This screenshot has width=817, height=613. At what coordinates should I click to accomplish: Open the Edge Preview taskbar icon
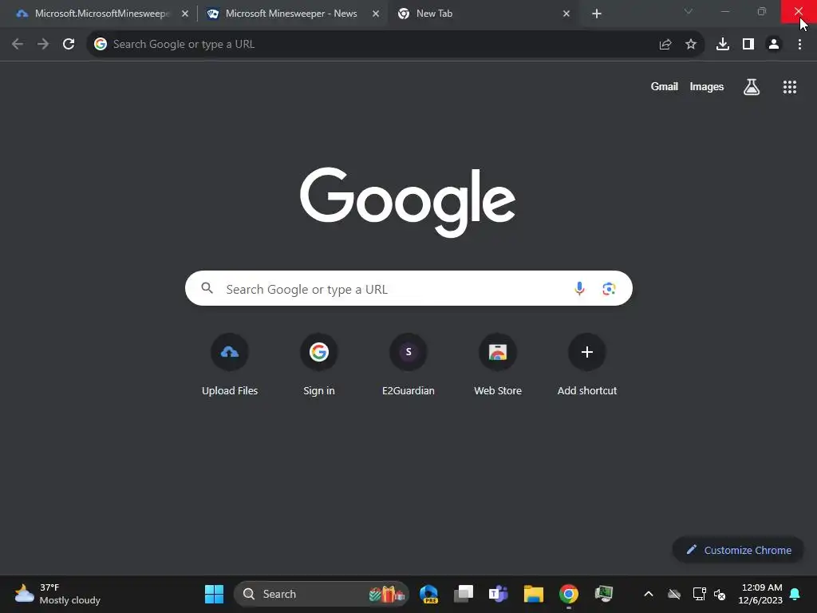click(428, 594)
